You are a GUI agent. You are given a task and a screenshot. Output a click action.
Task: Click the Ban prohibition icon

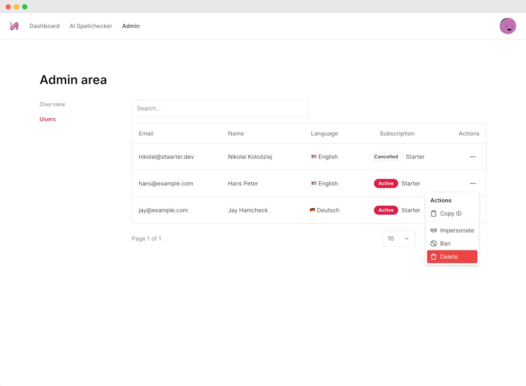point(433,243)
